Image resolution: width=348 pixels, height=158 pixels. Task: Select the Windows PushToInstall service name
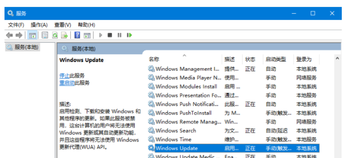184,113
